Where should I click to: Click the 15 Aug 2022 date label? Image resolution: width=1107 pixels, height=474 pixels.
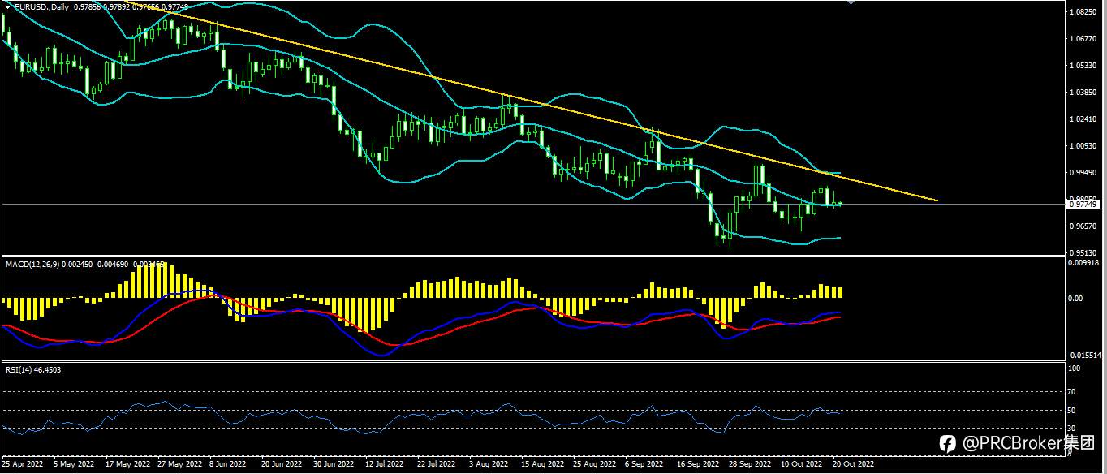(x=542, y=465)
